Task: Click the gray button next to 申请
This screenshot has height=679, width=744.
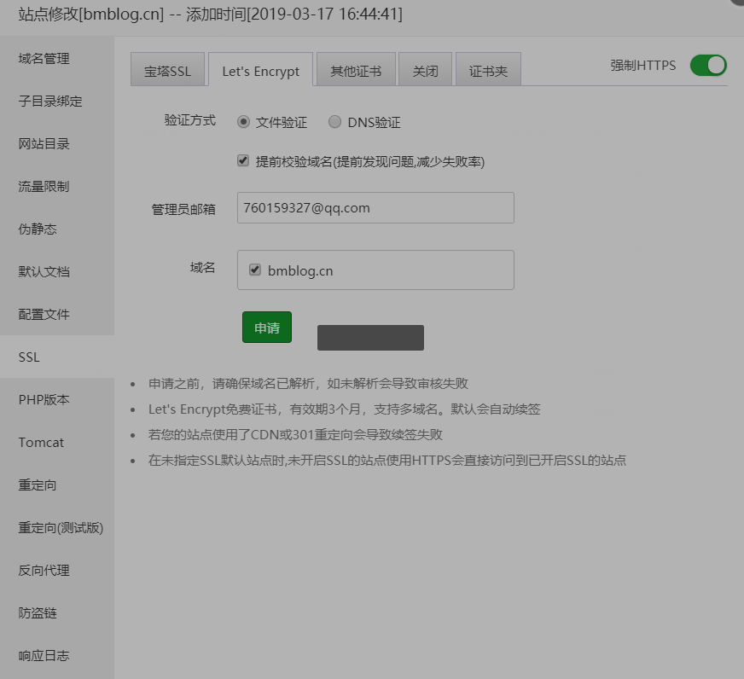Action: 369,336
